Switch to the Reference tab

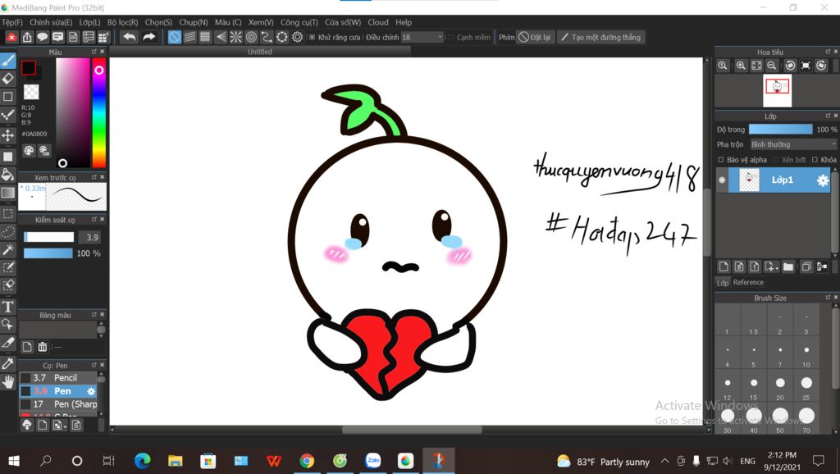point(748,282)
